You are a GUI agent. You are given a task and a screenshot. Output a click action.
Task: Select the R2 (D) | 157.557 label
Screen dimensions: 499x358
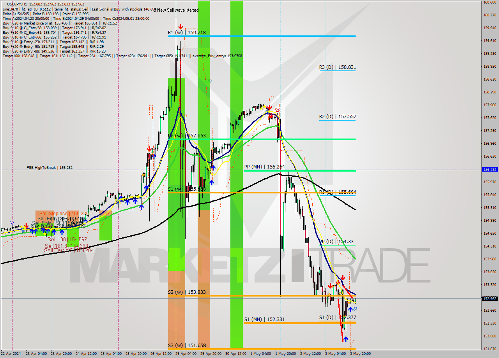(338, 117)
